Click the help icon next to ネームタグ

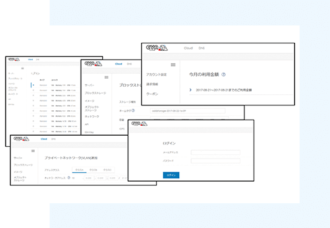coord(133,110)
